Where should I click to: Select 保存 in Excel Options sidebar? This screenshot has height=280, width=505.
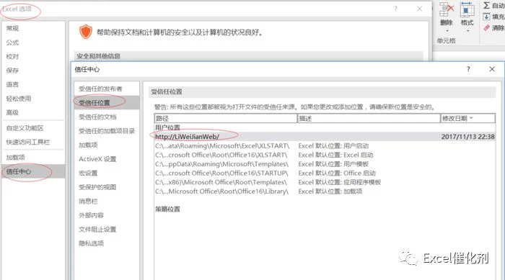pyautogui.click(x=33, y=71)
